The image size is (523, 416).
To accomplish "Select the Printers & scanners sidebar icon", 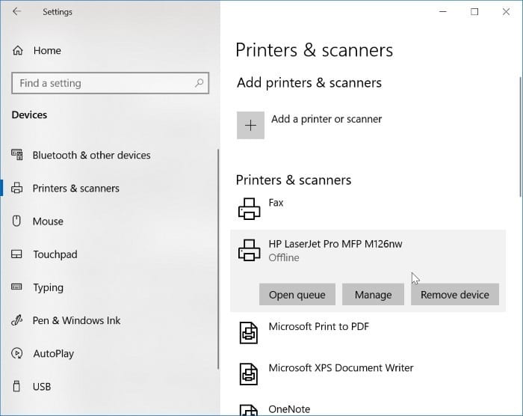I will click(x=17, y=188).
